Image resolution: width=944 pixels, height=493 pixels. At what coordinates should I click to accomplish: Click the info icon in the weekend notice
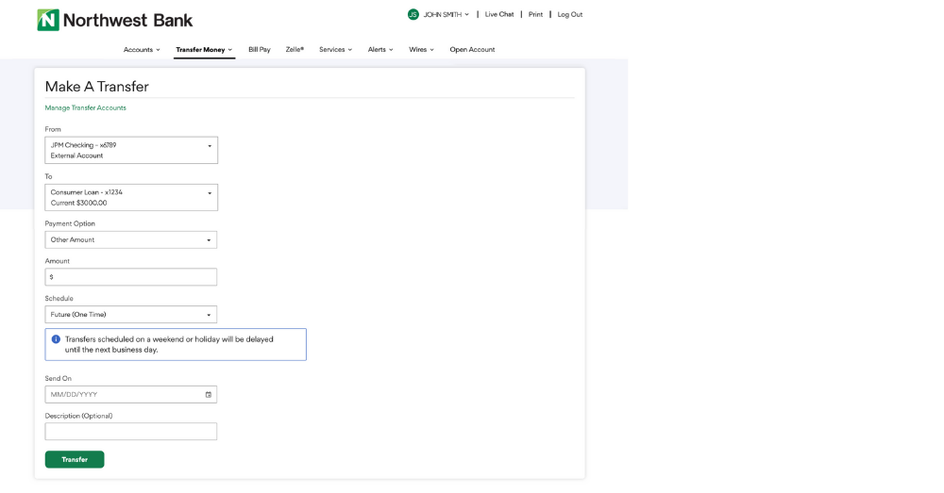point(56,339)
